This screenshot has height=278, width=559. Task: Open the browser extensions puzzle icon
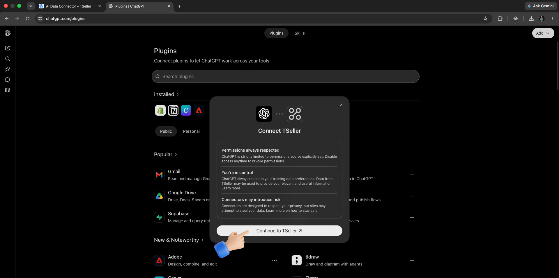500,19
